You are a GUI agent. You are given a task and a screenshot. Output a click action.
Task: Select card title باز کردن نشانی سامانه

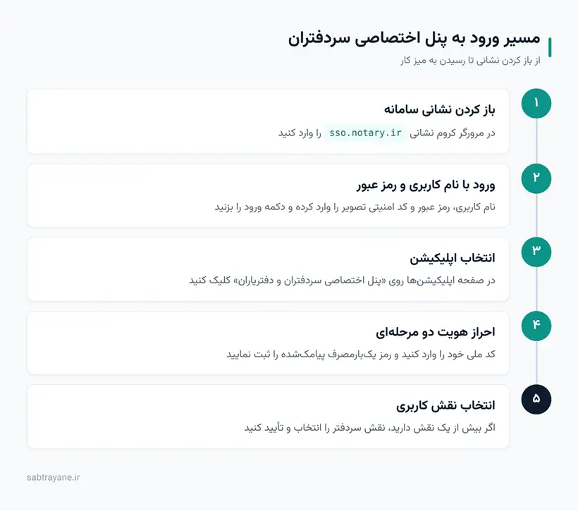439,109
